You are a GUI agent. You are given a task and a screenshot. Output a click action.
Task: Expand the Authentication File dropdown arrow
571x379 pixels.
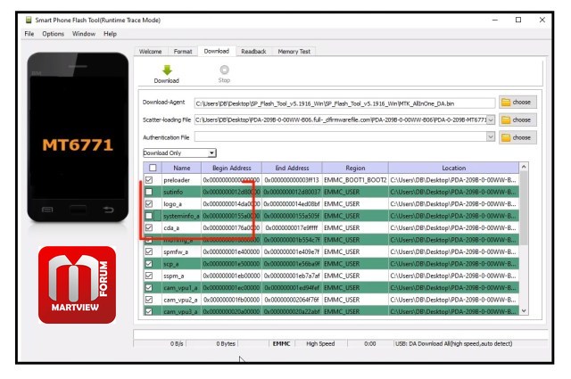pyautogui.click(x=491, y=137)
